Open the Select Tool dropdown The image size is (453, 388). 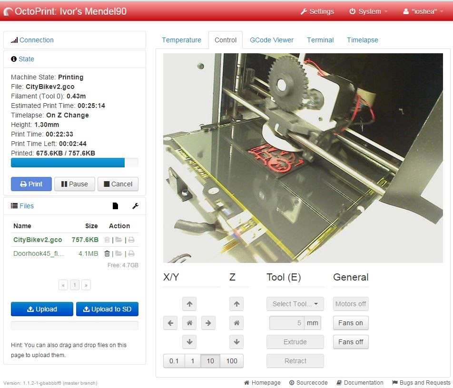(295, 304)
